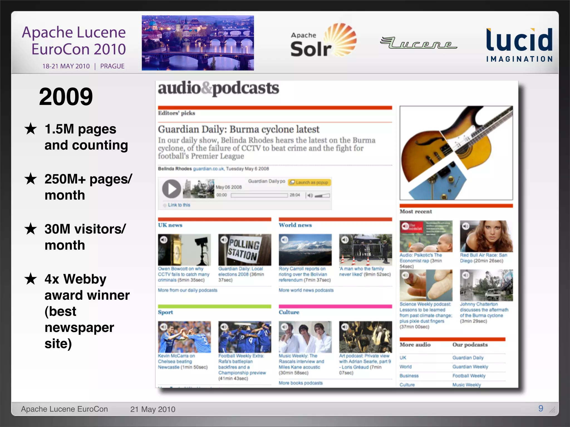Image resolution: width=570 pixels, height=427 pixels.
Task: Open Johnny Chatterton Burma cyclone link
Action: tap(484, 313)
